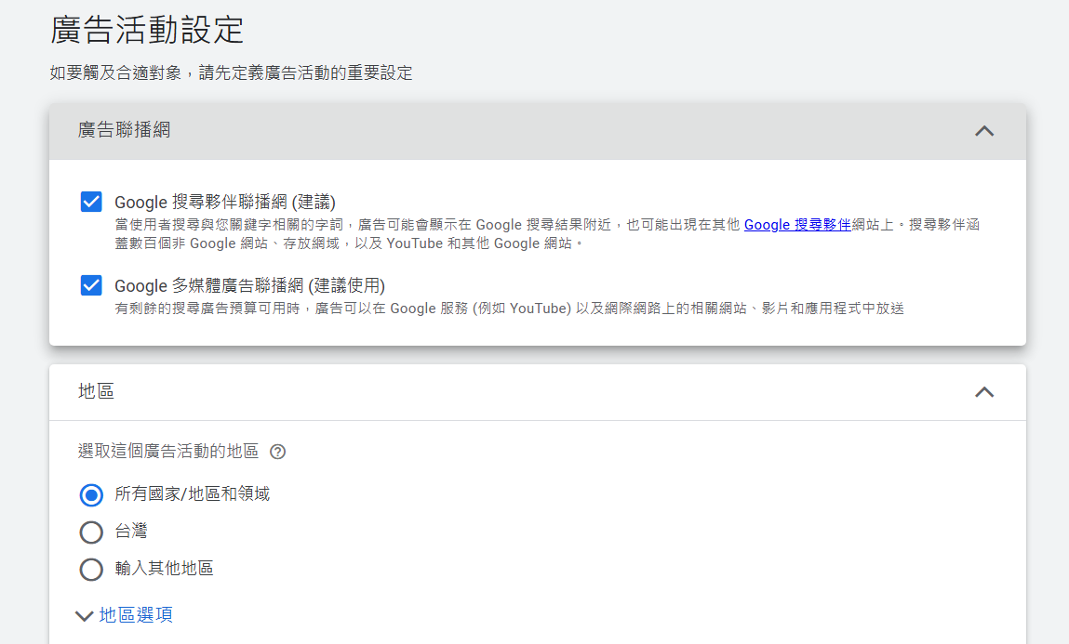Select 台灣 radio button
1069x644 pixels.
(x=91, y=532)
